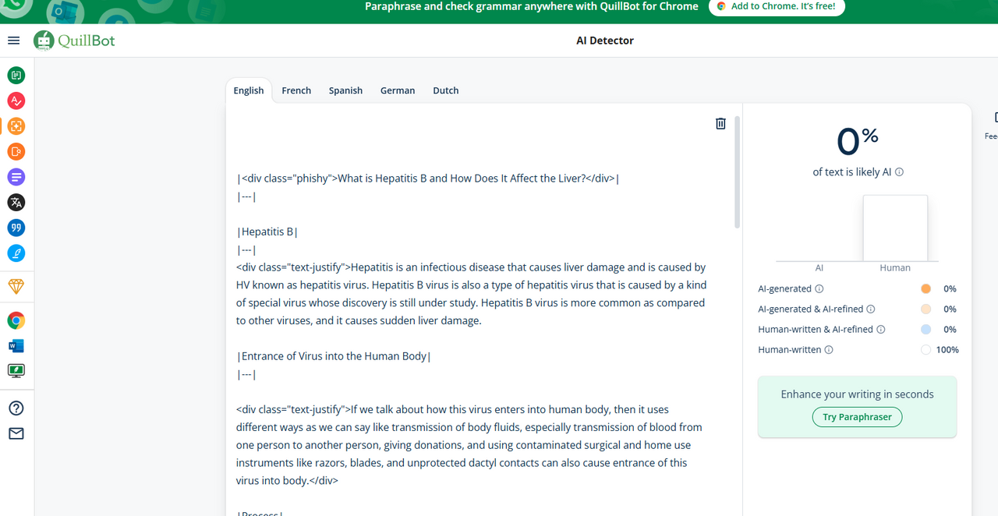Open the Help question mark icon

pos(16,408)
